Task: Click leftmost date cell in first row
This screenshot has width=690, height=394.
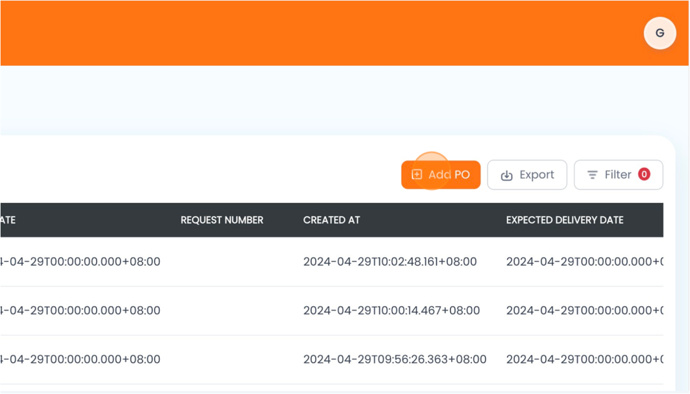Action: [x=80, y=262]
